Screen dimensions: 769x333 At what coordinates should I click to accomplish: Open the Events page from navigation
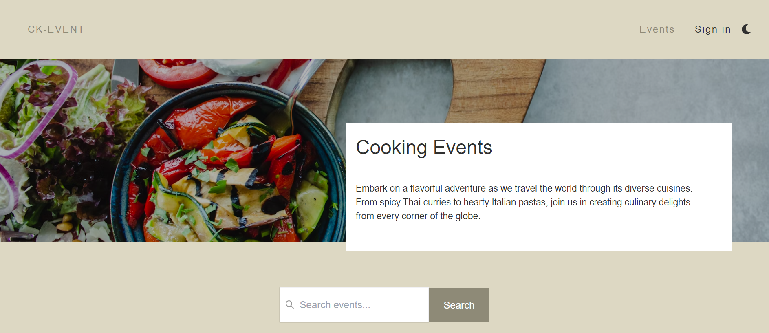click(x=657, y=29)
